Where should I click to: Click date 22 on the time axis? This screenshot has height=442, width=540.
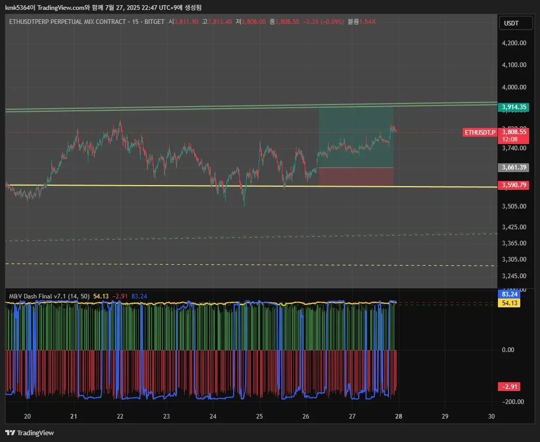120,417
